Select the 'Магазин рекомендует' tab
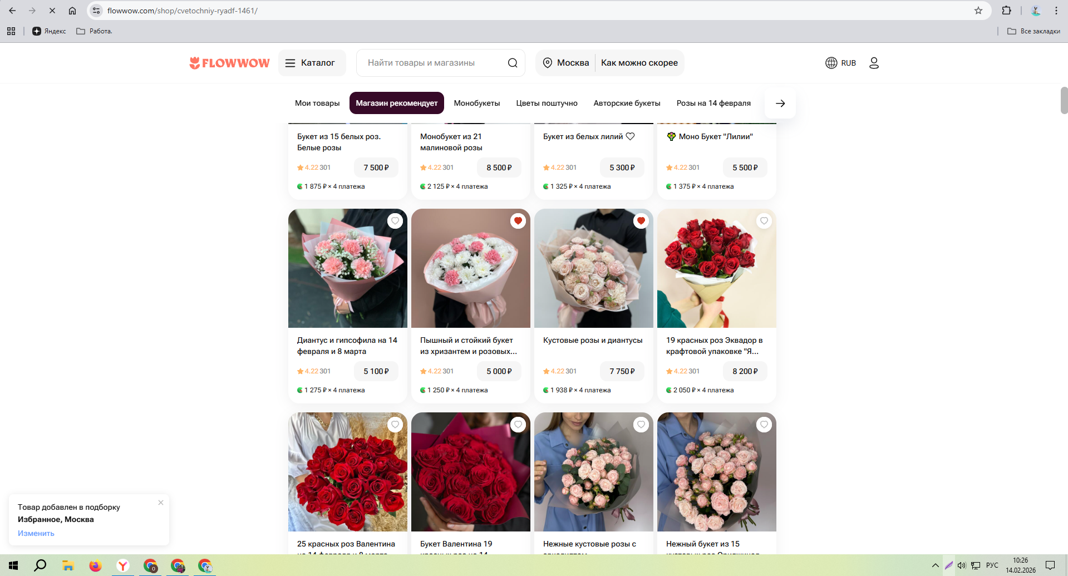This screenshot has width=1068, height=576. 397,103
